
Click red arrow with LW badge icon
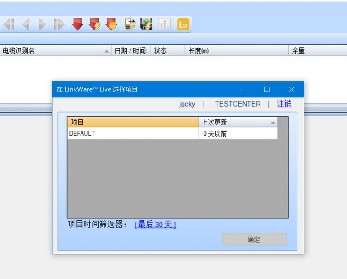(112, 24)
